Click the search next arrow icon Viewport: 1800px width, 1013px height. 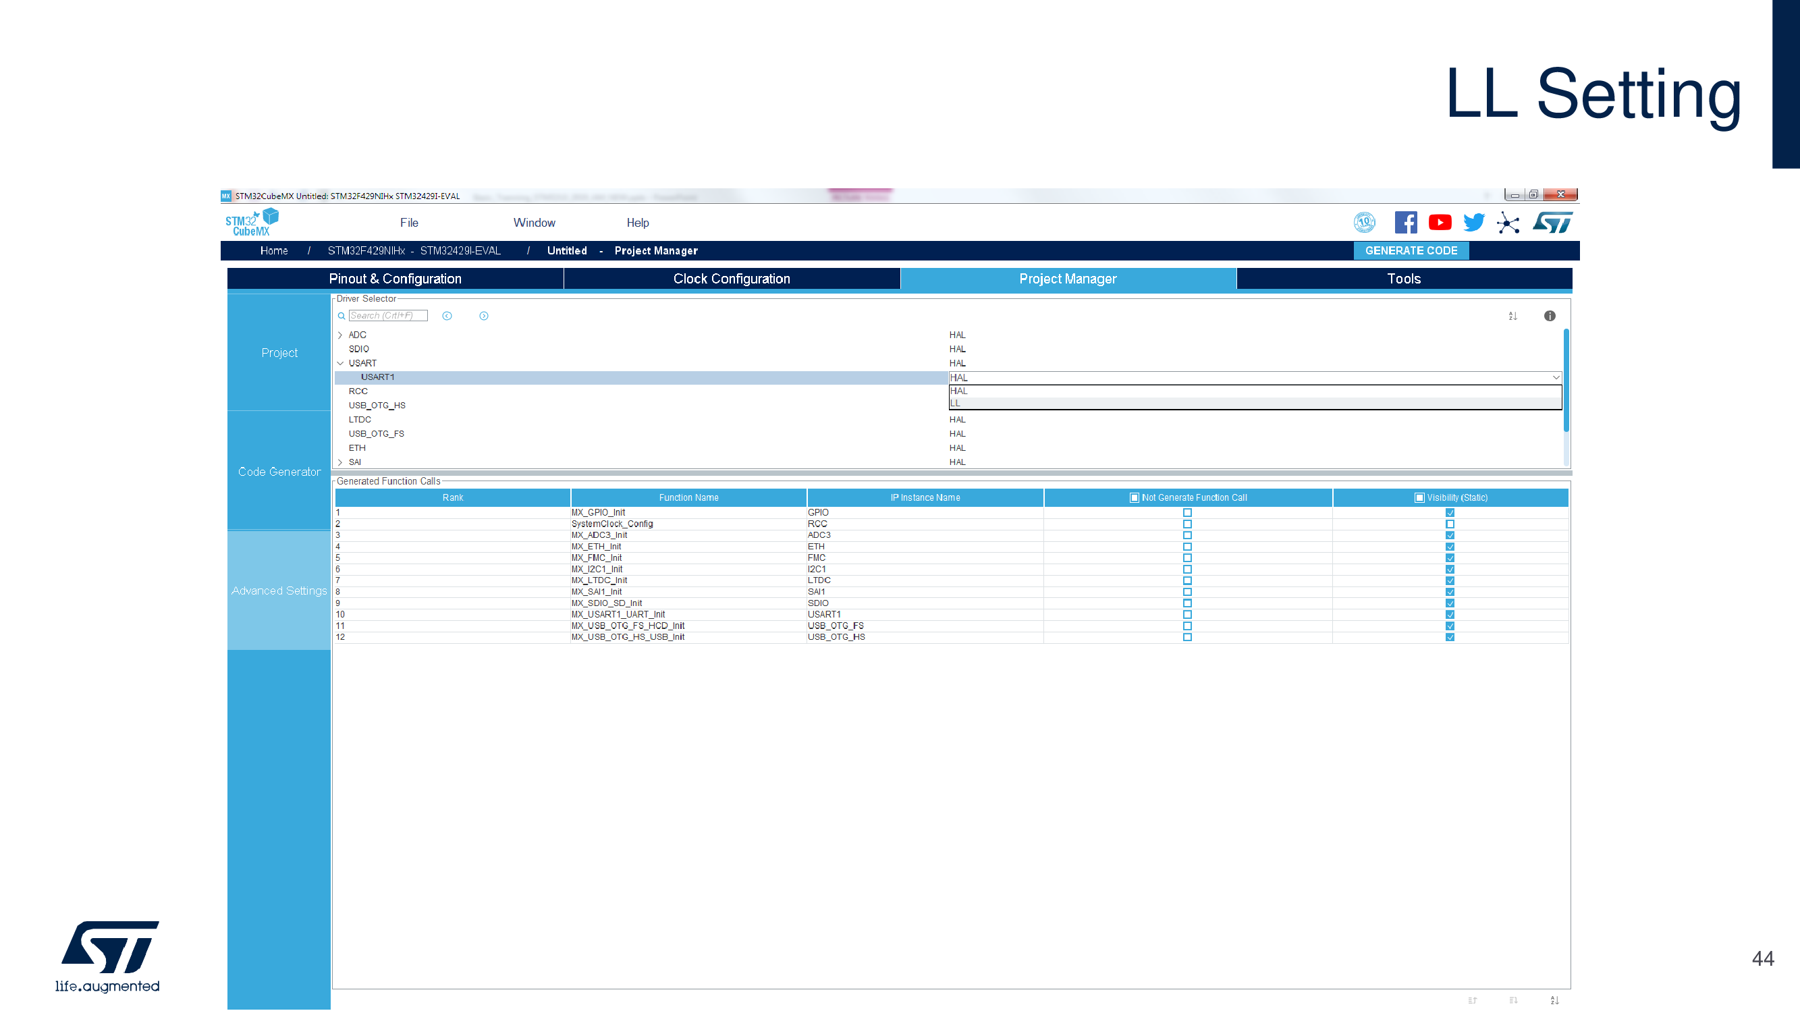point(483,317)
